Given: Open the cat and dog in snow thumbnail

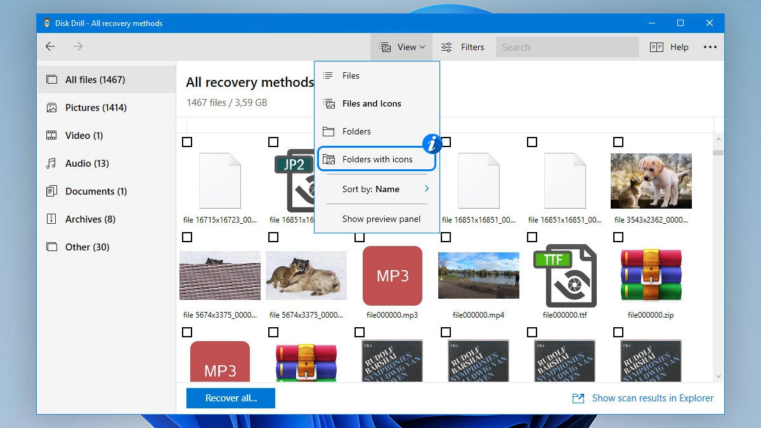Looking at the screenshot, I should click(306, 275).
